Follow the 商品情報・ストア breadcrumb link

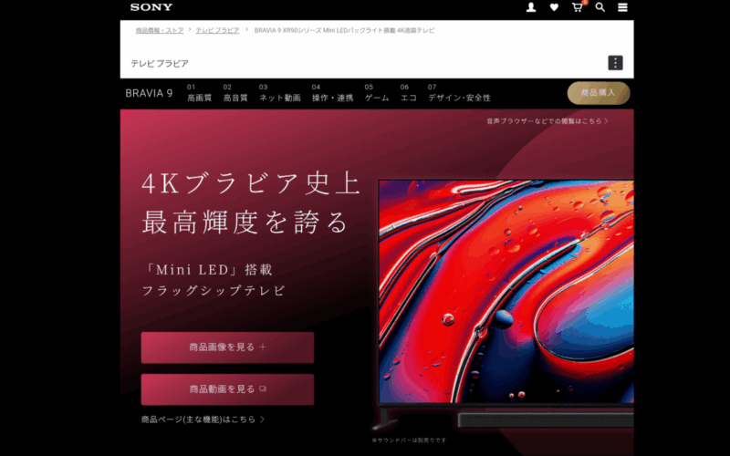coord(160,30)
